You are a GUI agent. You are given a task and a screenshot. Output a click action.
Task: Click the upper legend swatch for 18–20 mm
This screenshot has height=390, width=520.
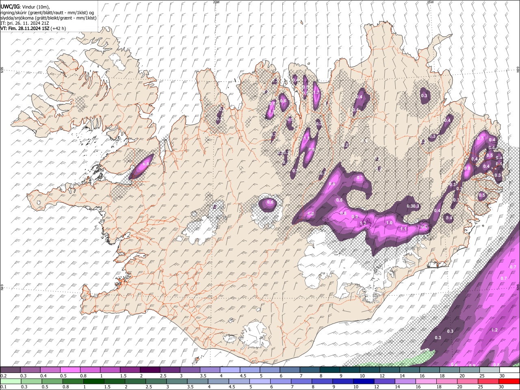click(x=449, y=370)
